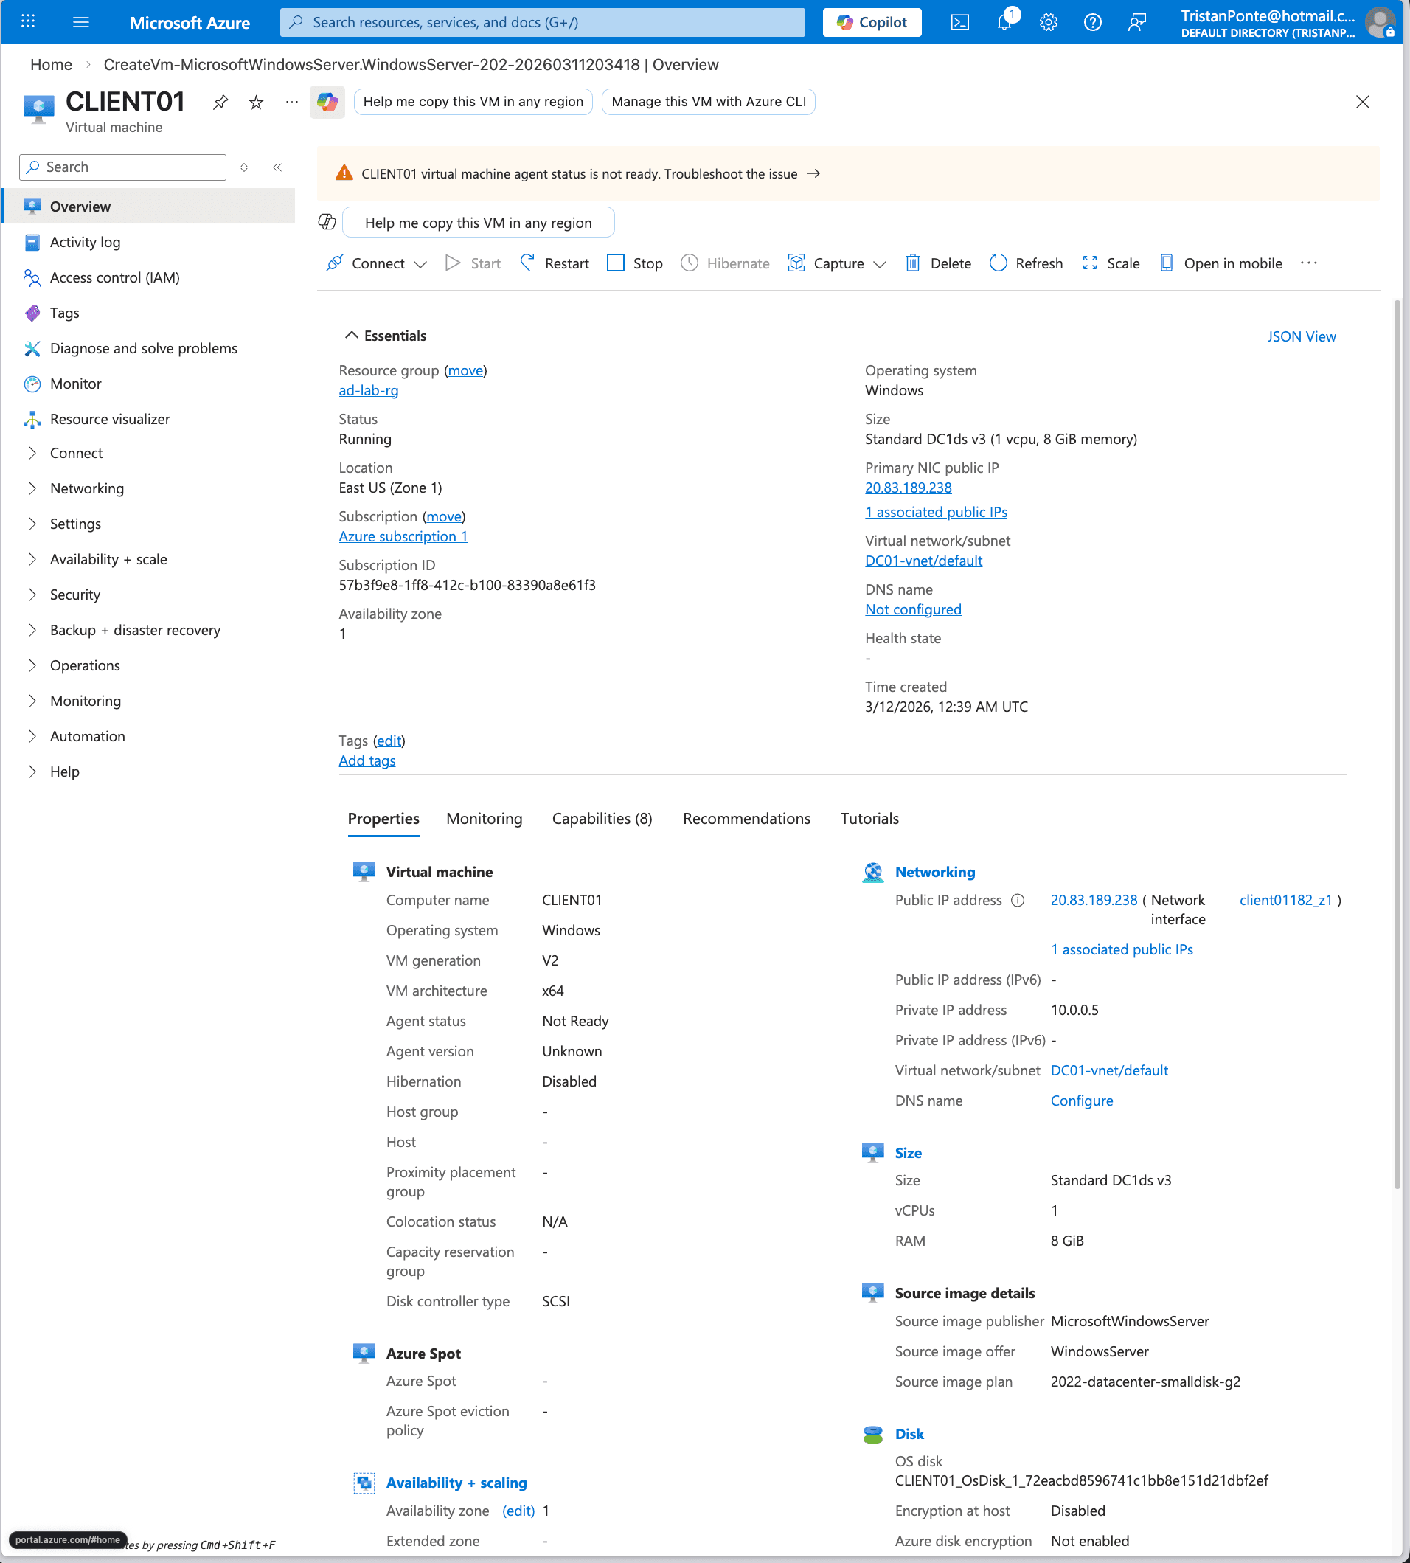Select Overview in the sidebar

tap(149, 207)
